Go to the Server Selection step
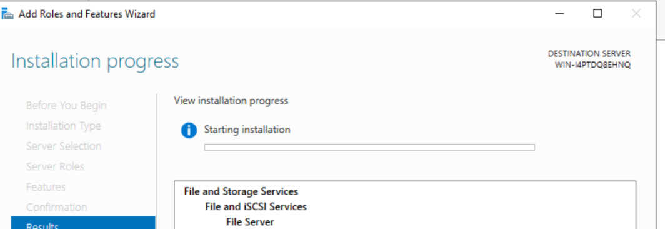 pos(64,146)
